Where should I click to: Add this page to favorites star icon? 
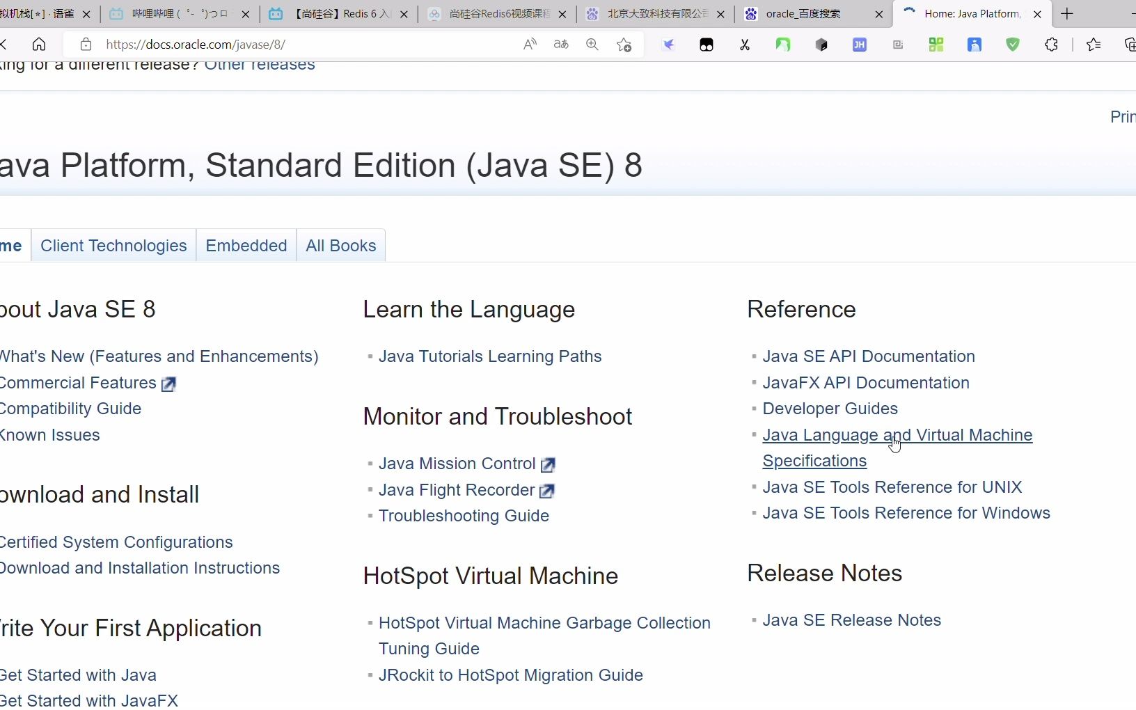tap(624, 45)
